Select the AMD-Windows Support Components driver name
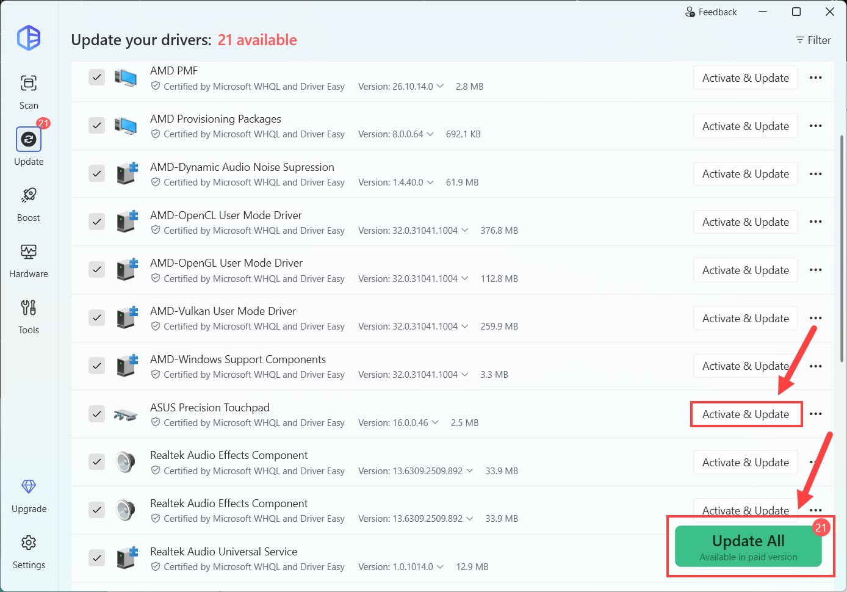 tap(238, 359)
